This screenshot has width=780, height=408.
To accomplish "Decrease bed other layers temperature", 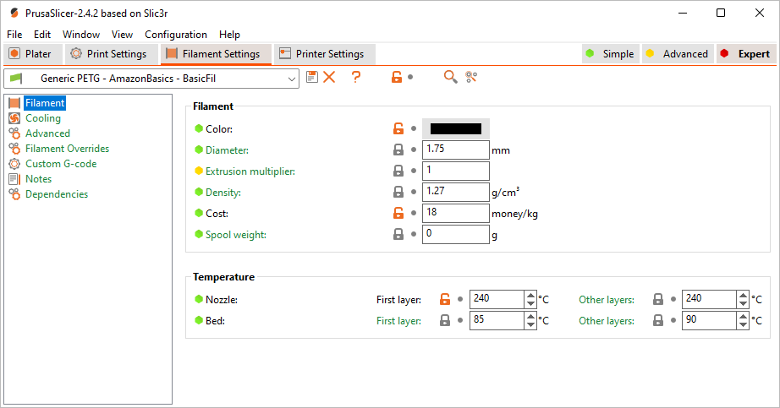I will click(x=743, y=325).
